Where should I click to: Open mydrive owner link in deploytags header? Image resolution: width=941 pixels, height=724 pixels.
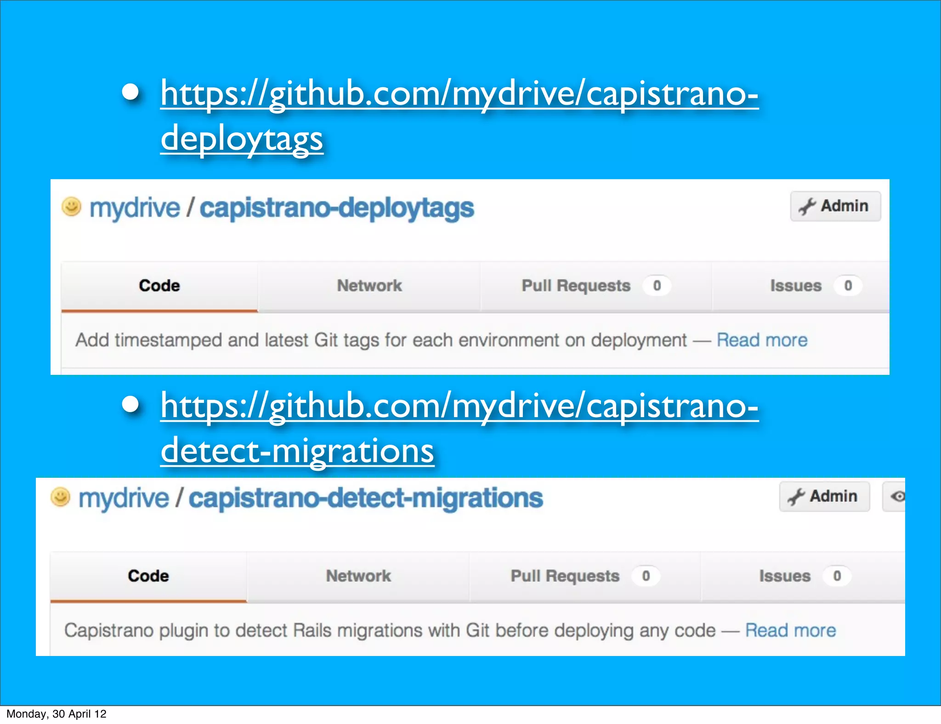coord(135,208)
